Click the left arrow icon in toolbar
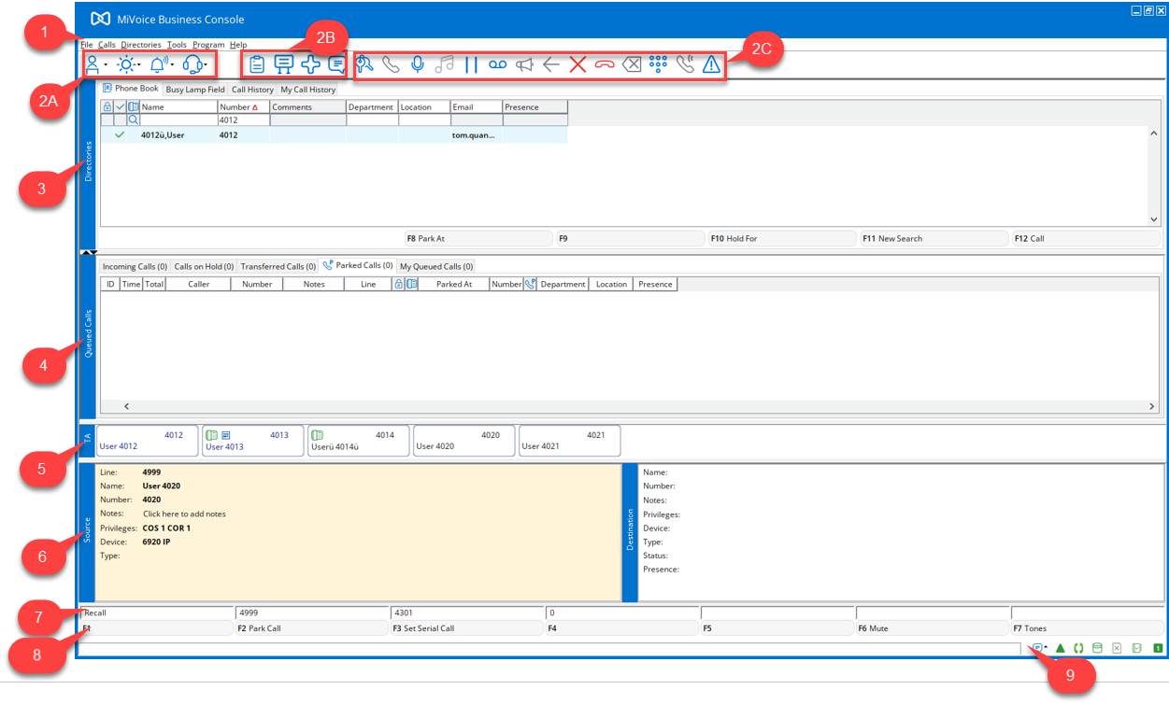Screen dimensions: 1169x704 point(551,64)
